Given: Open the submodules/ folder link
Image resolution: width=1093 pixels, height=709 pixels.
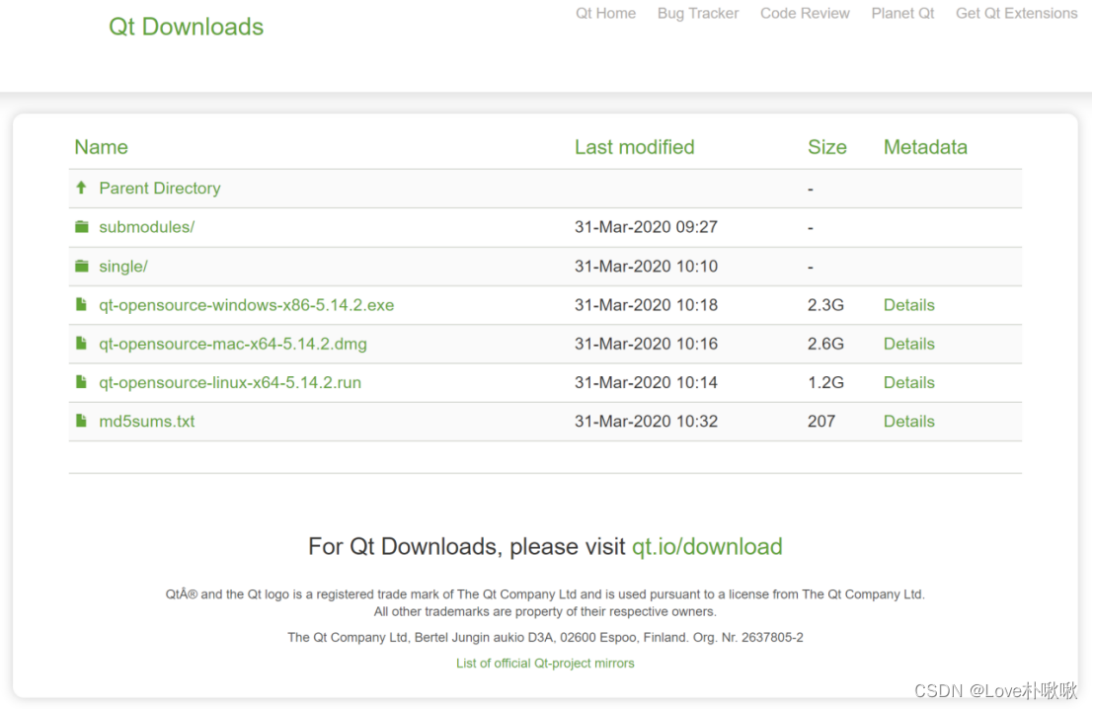Looking at the screenshot, I should [146, 227].
